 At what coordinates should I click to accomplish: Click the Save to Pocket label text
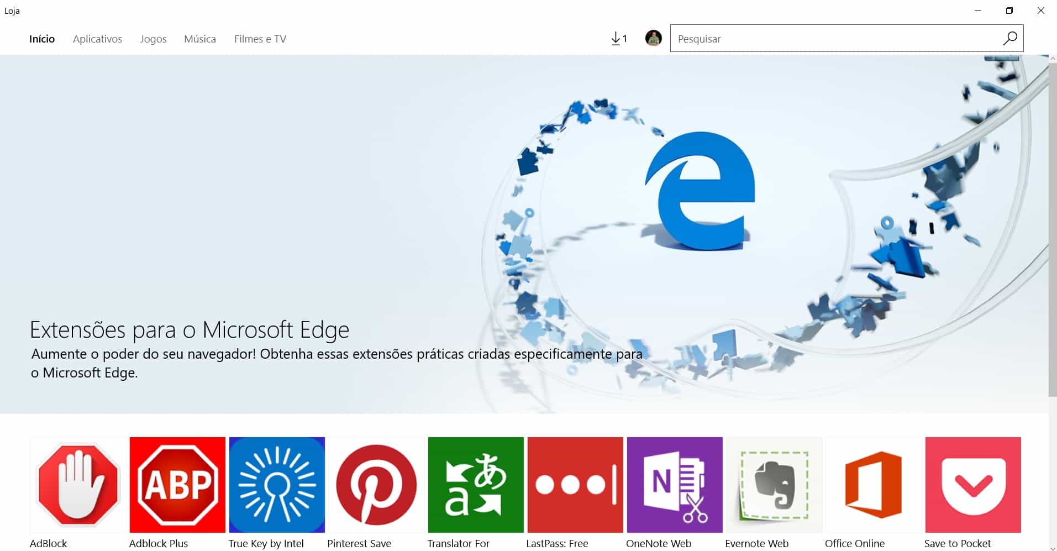click(958, 543)
